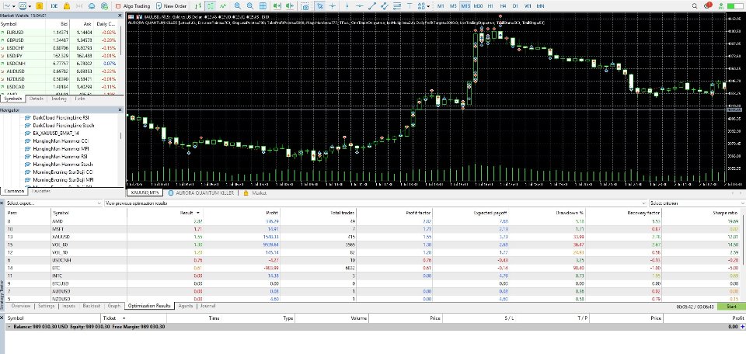Select the text label tool
Viewport: 746px width, 354px height.
(410, 6)
